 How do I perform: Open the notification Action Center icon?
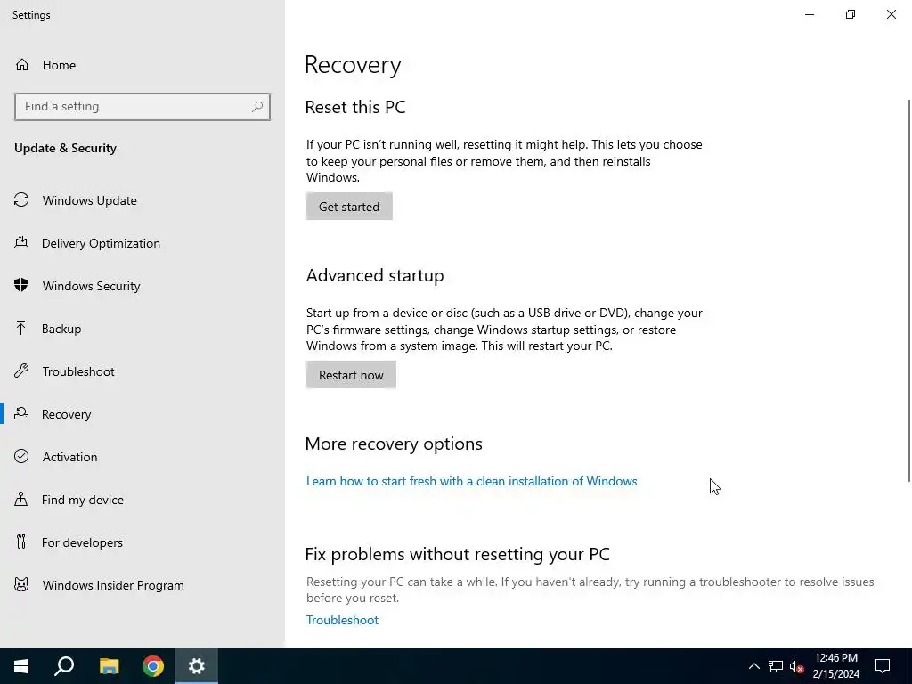click(x=883, y=666)
